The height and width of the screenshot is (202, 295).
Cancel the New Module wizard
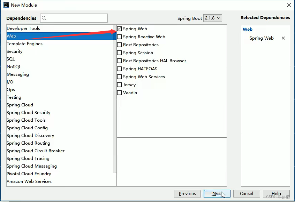pos(247,194)
